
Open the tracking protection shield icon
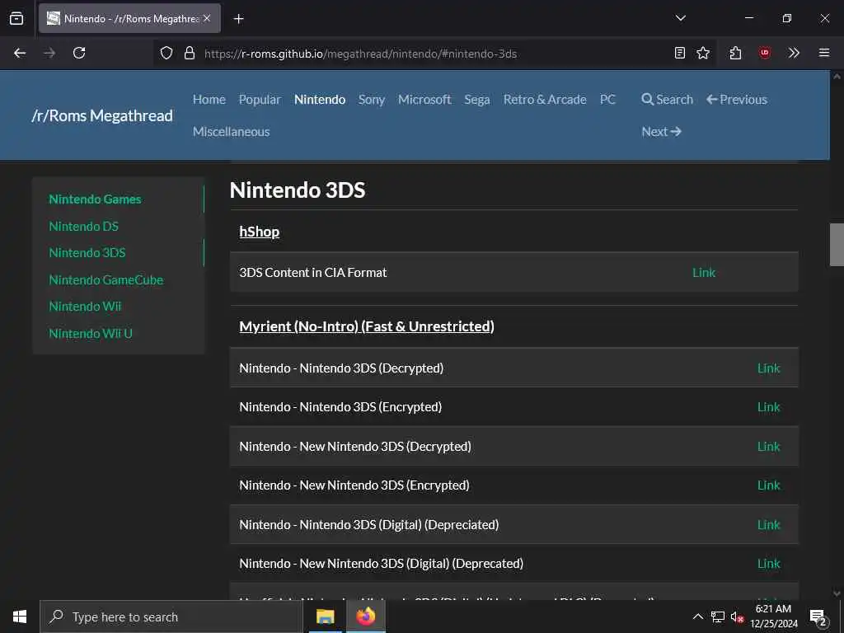click(166, 53)
